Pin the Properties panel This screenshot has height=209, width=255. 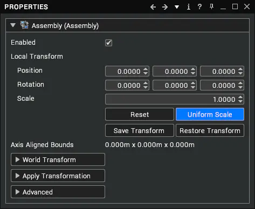tap(211, 7)
